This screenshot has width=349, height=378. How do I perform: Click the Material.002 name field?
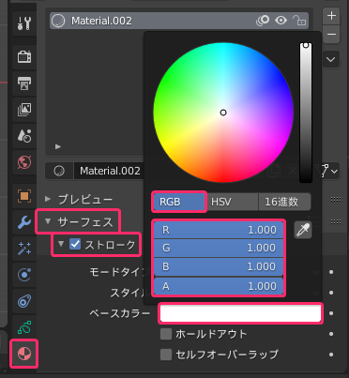pyautogui.click(x=110, y=171)
